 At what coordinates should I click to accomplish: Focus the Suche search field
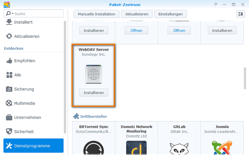(x=33, y=13)
